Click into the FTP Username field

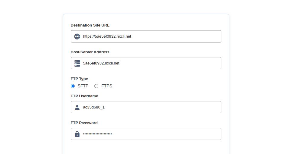[x=151, y=107]
